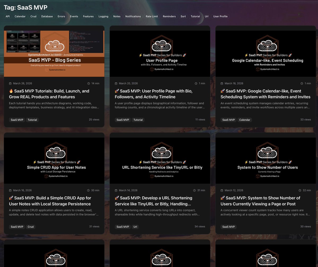Click the calendar icon beside March 26, 2026
Viewport: 318px width, 267px height.
(10, 83)
